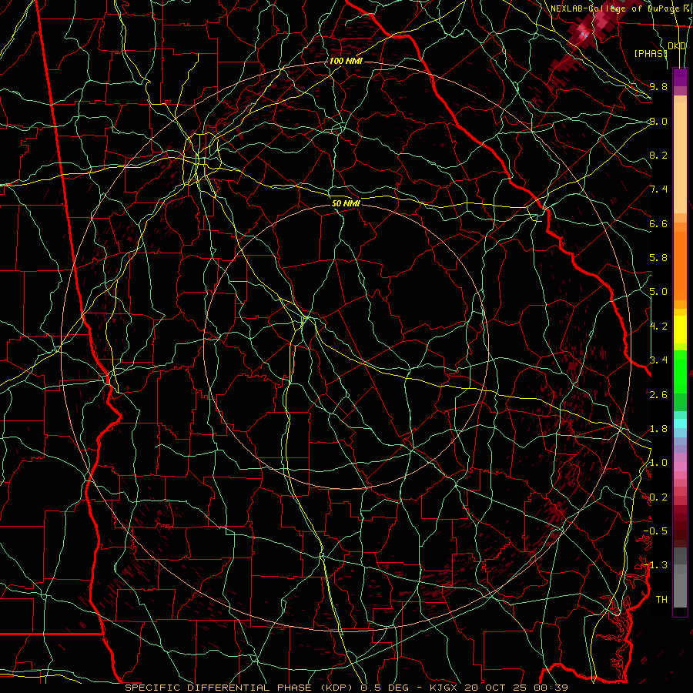Click the bright green segment of the color bar
Screen dimensions: 693x693
coord(680,371)
